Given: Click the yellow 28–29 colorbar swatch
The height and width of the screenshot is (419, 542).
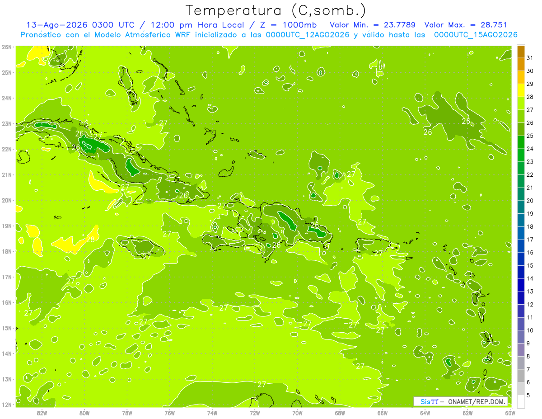Looking at the screenshot, I should click(x=521, y=90).
